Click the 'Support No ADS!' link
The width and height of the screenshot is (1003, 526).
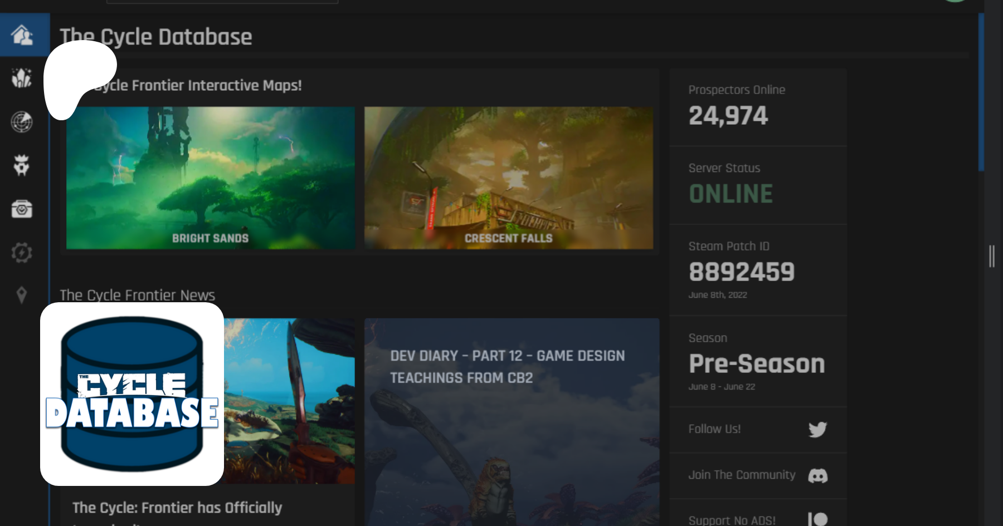[732, 520]
